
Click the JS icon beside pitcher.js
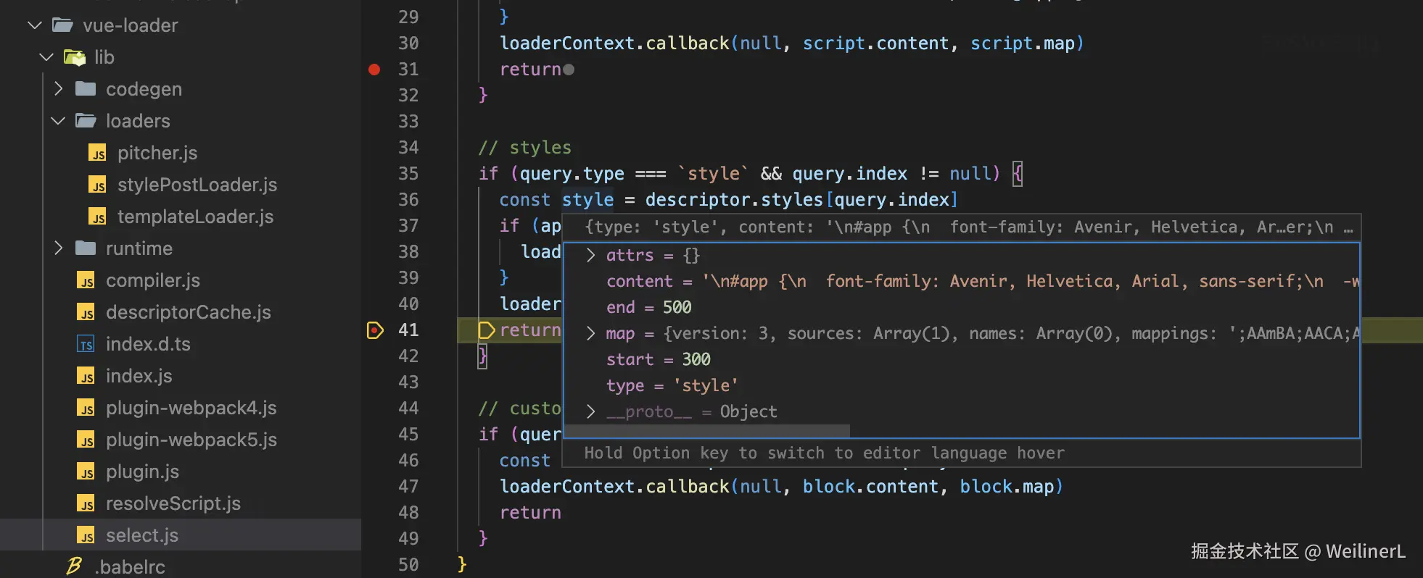pyautogui.click(x=97, y=153)
